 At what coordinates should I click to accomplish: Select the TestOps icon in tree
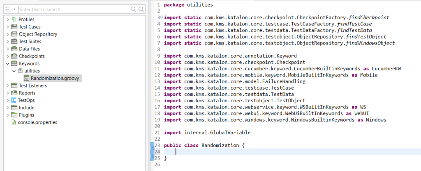click(x=14, y=100)
